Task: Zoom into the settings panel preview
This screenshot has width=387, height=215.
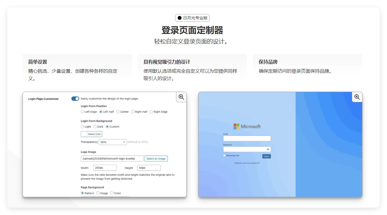Action: 181,97
